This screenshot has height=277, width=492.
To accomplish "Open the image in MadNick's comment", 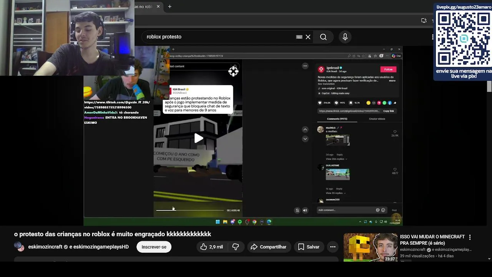I will (337, 140).
